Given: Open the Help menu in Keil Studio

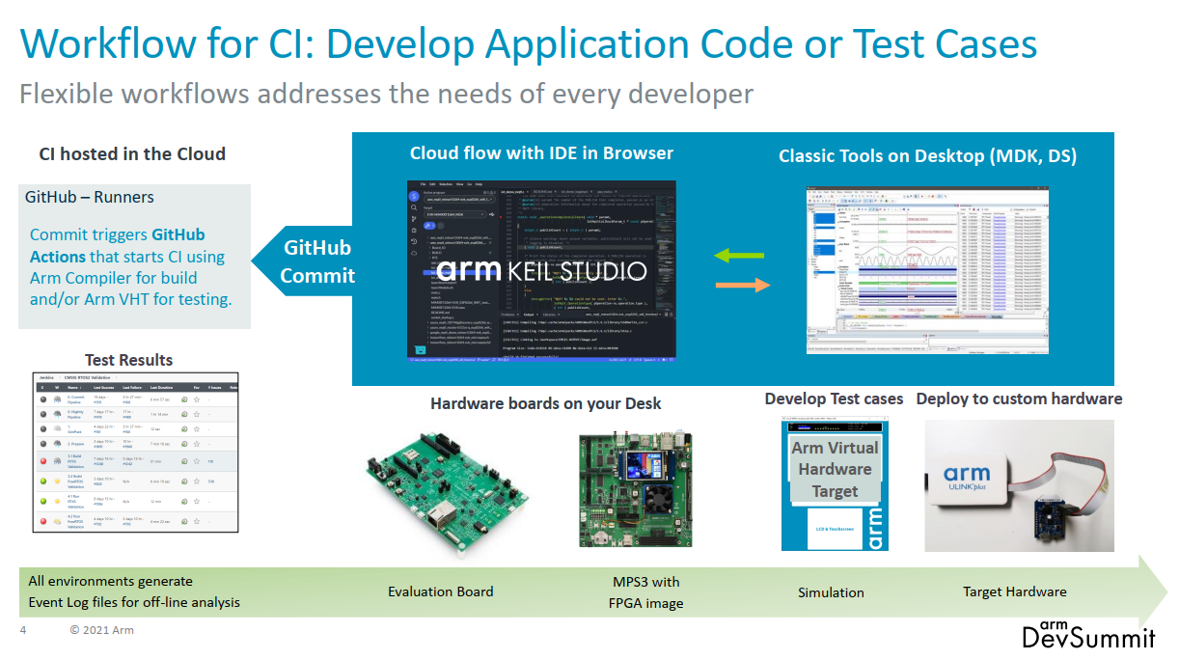Looking at the screenshot, I should tap(479, 184).
